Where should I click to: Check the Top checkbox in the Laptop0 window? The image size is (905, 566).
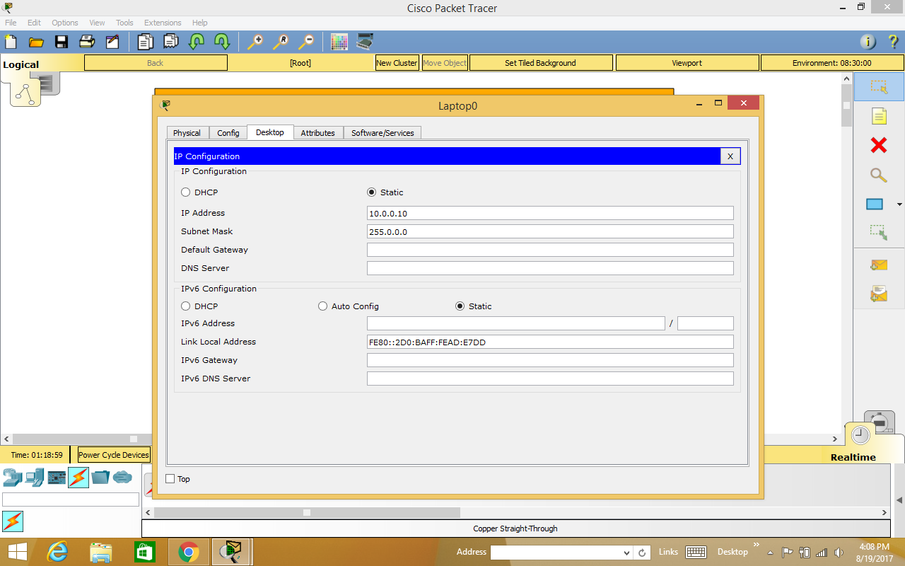pyautogui.click(x=170, y=479)
